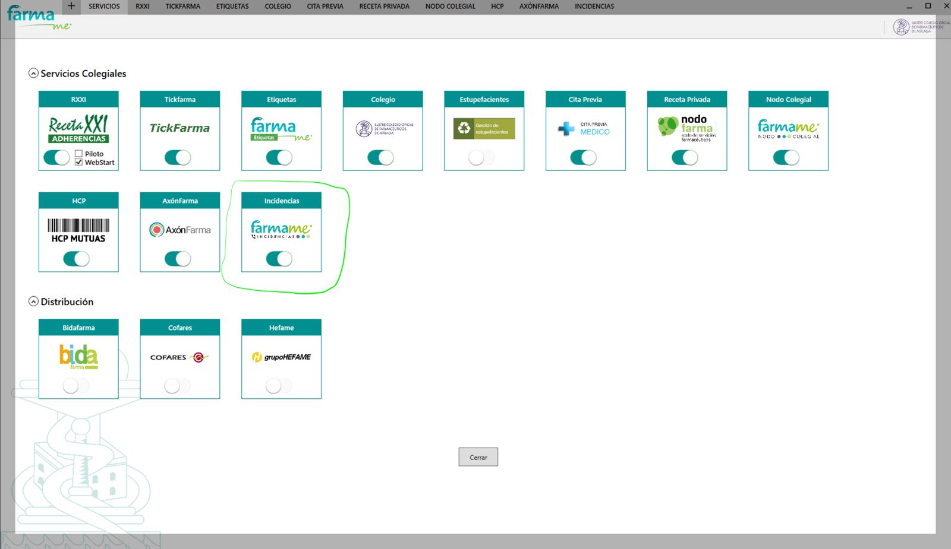Click the Bidafarma tile header

click(x=78, y=328)
